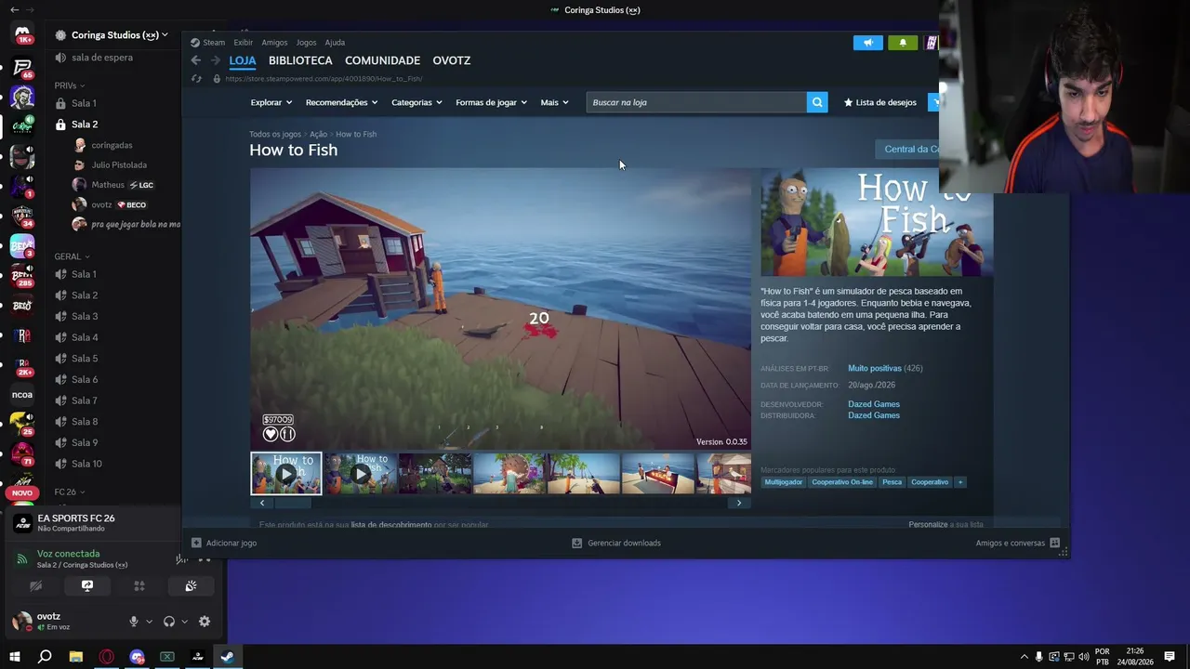Collapse the FC 26 channel category

pyautogui.click(x=69, y=492)
